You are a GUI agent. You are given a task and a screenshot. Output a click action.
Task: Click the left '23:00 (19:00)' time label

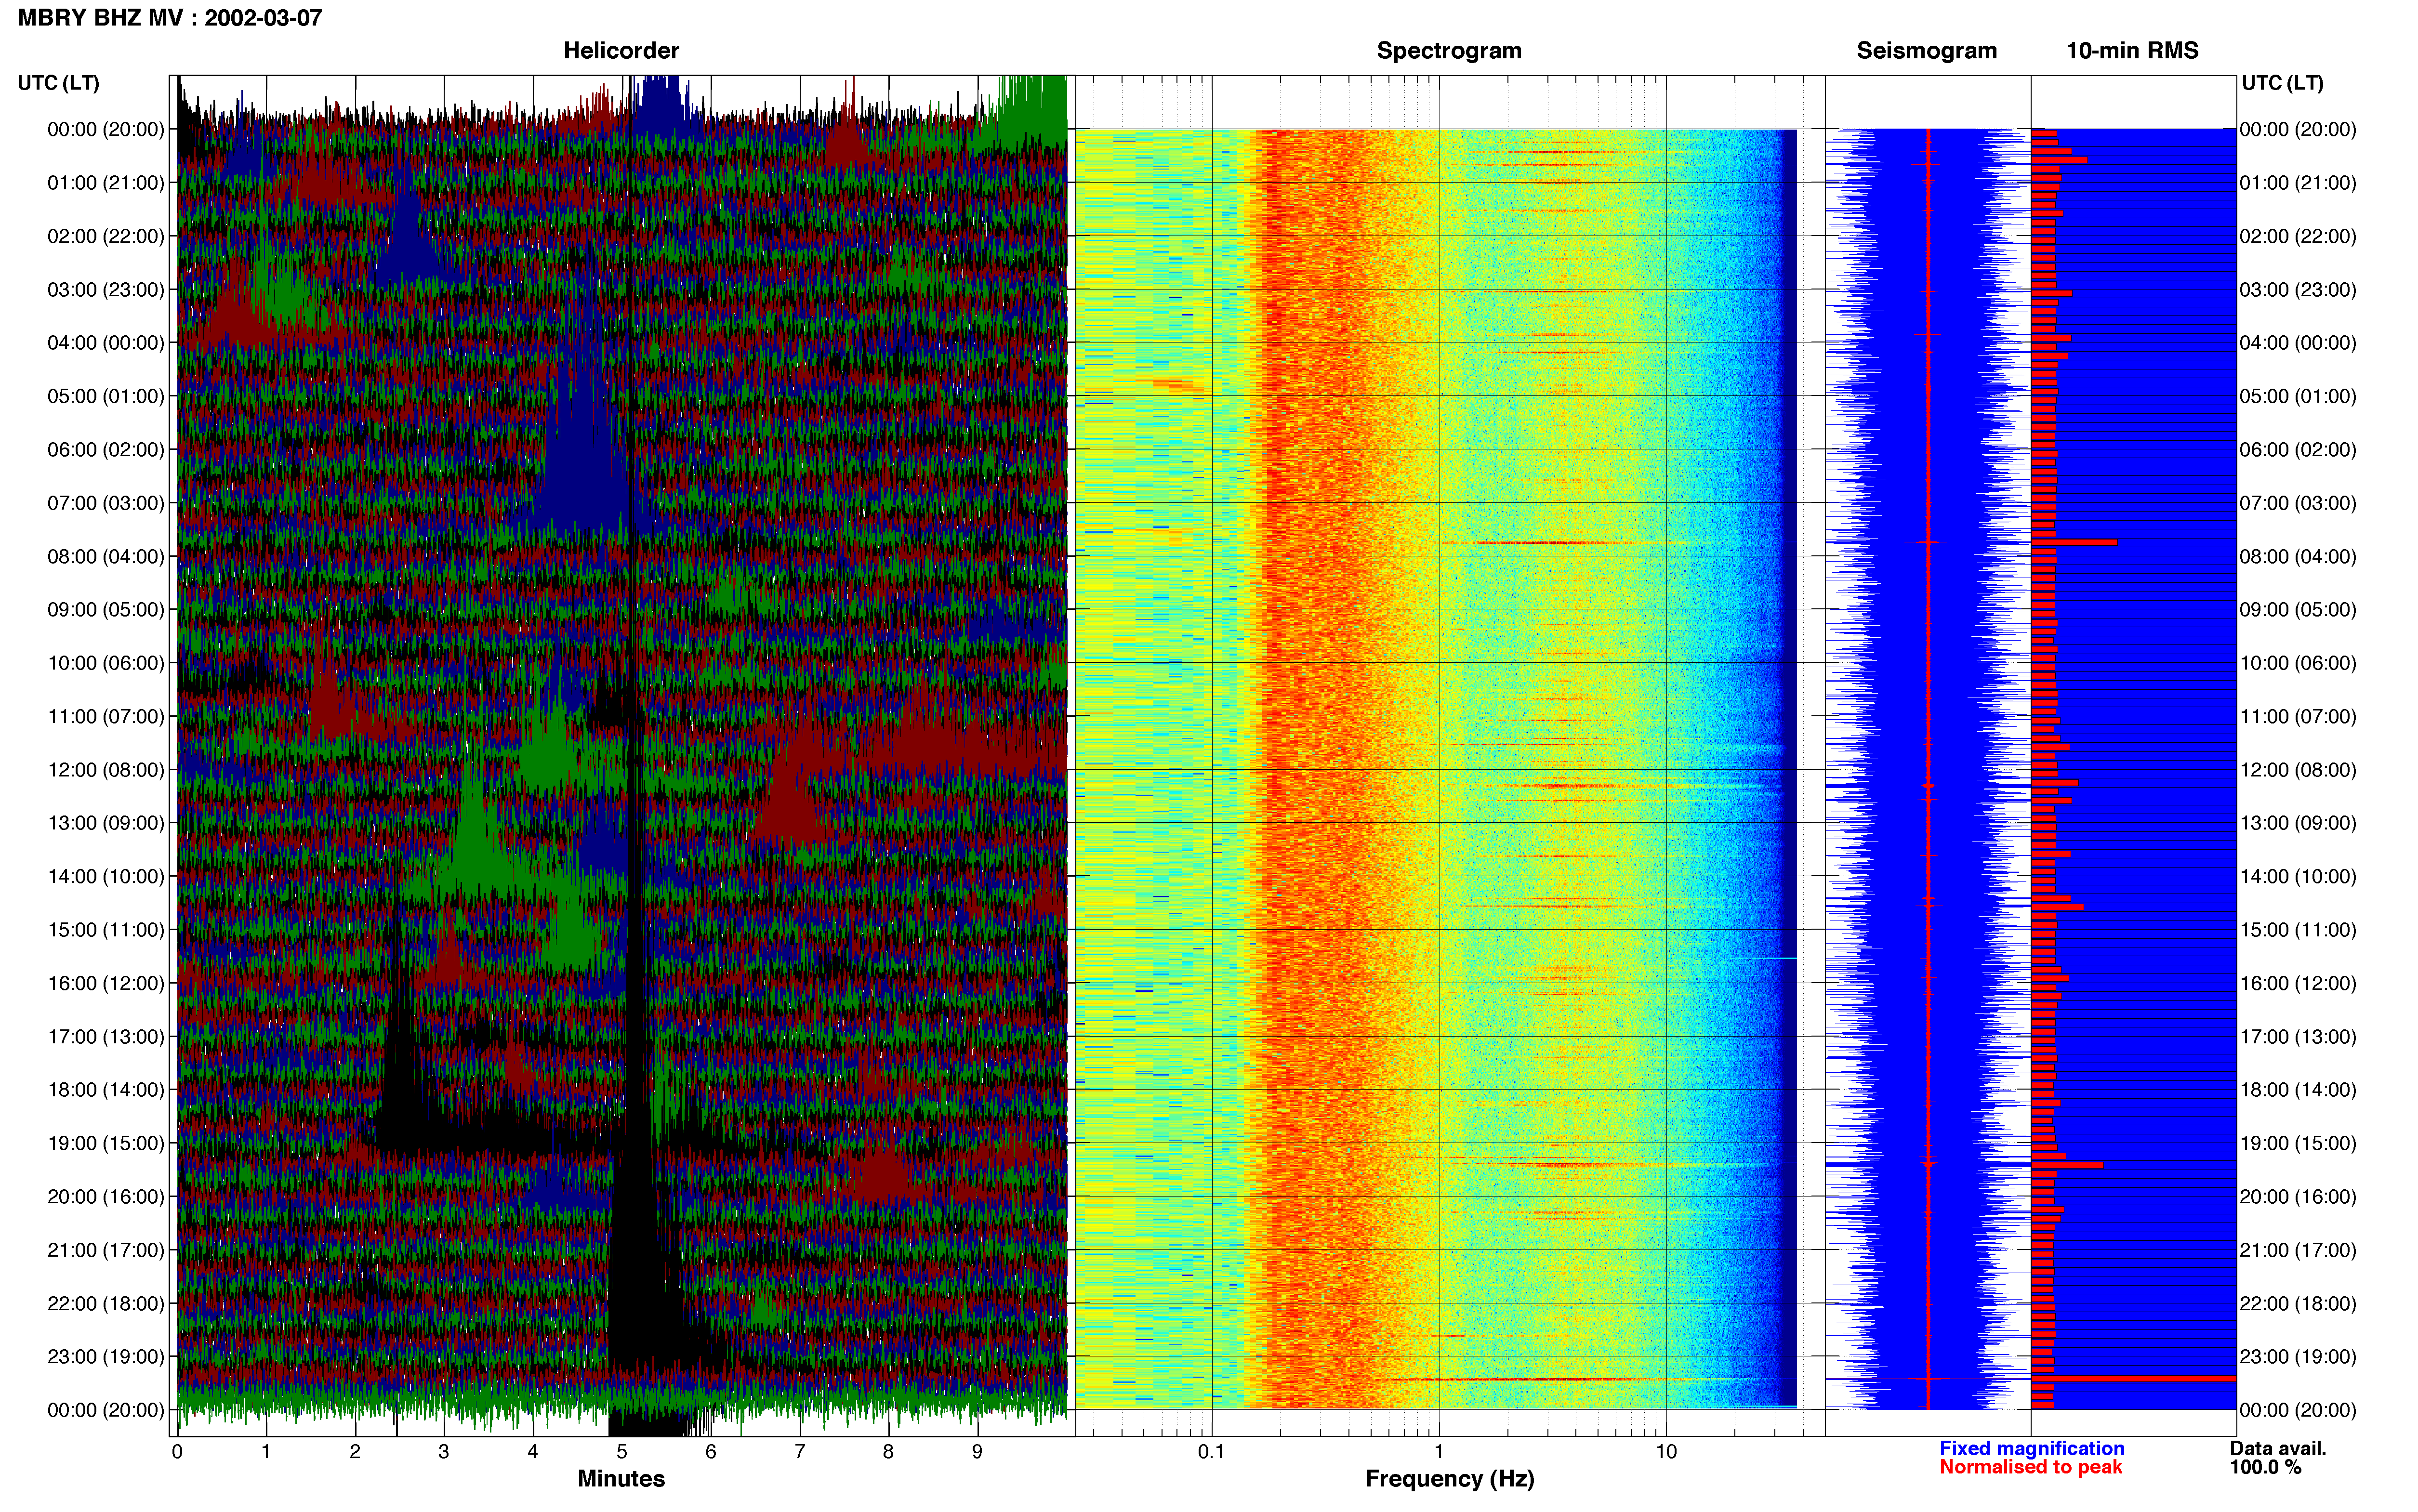[x=106, y=1357]
